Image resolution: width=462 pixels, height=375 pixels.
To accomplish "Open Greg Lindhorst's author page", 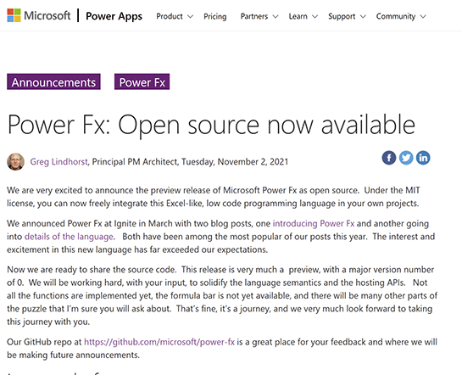I will point(59,161).
